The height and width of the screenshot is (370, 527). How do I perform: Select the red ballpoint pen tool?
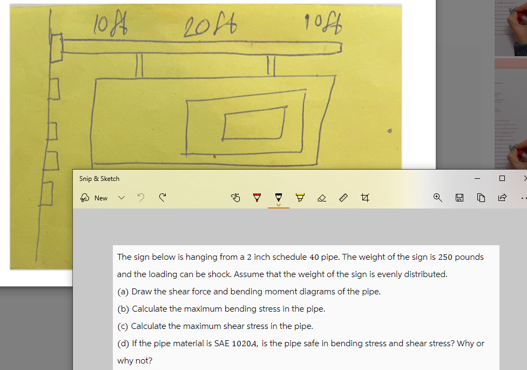(256, 198)
